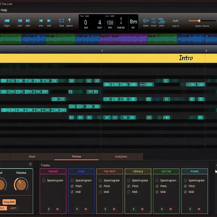Image resolution: width=217 pixels, height=217 pixels.
Task: Switch to the Analyzers tab
Action: [x=121, y=157]
